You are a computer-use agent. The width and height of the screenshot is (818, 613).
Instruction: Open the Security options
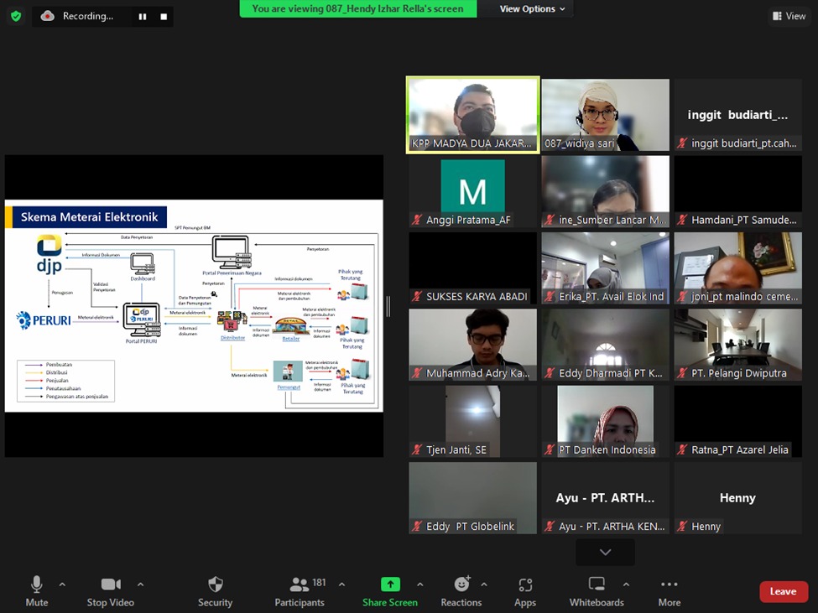point(215,590)
